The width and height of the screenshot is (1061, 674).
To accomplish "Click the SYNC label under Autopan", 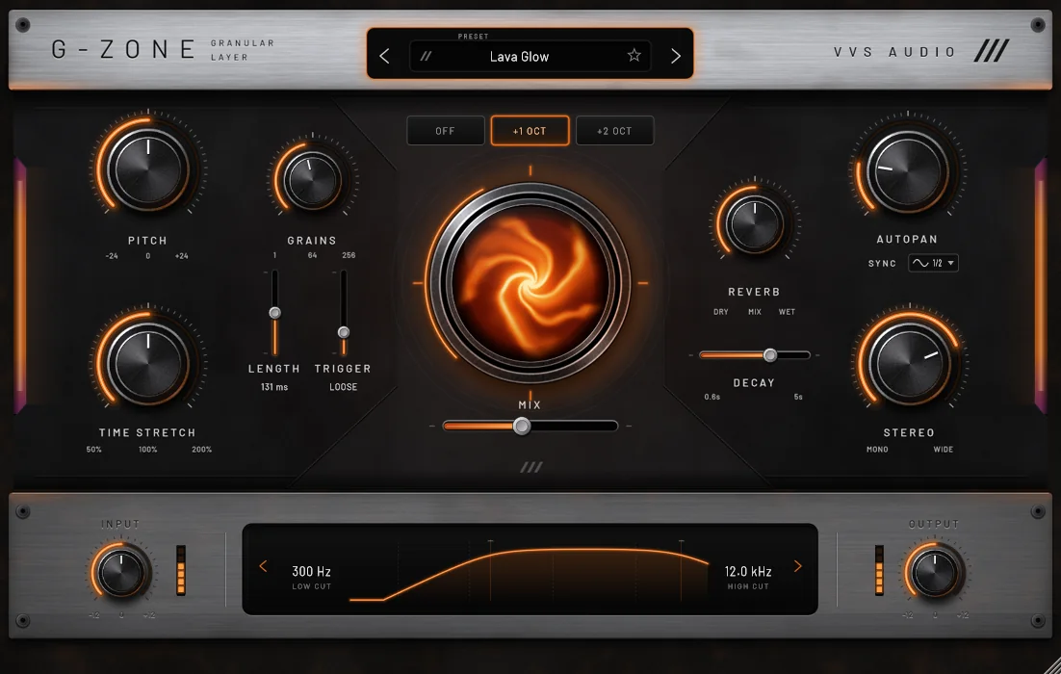I will click(882, 263).
